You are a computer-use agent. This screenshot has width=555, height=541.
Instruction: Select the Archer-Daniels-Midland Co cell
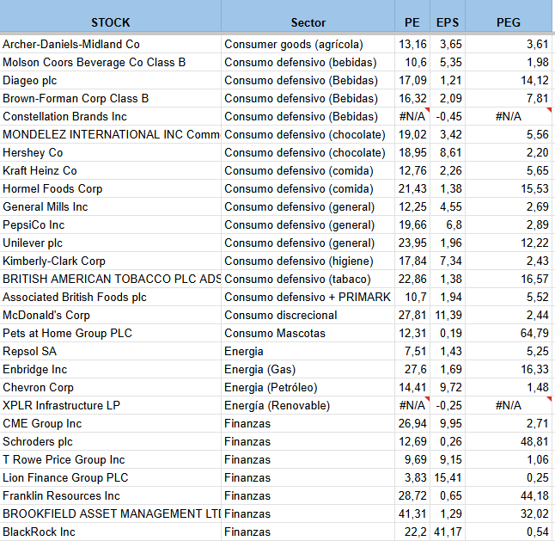click(x=111, y=44)
